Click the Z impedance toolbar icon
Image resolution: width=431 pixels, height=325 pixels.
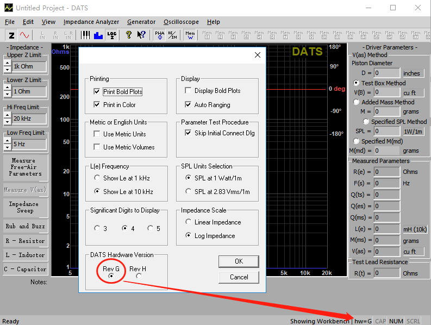coord(11,35)
